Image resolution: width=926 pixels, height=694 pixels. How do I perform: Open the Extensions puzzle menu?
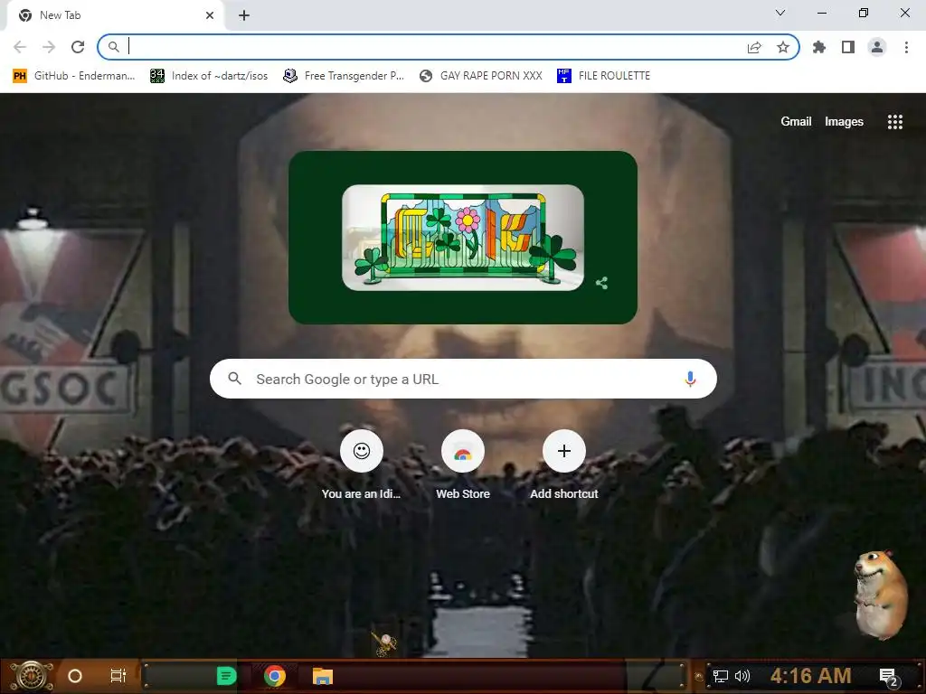[x=819, y=47]
